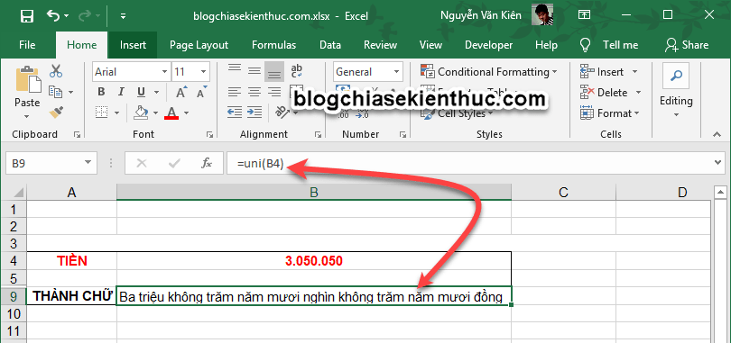Decrease indent
Image resolution: width=731 pixels, height=343 pixels.
(234, 112)
